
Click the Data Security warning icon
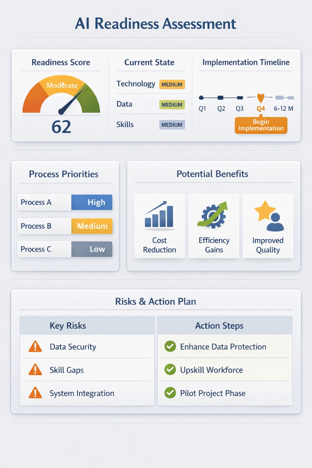point(35,347)
